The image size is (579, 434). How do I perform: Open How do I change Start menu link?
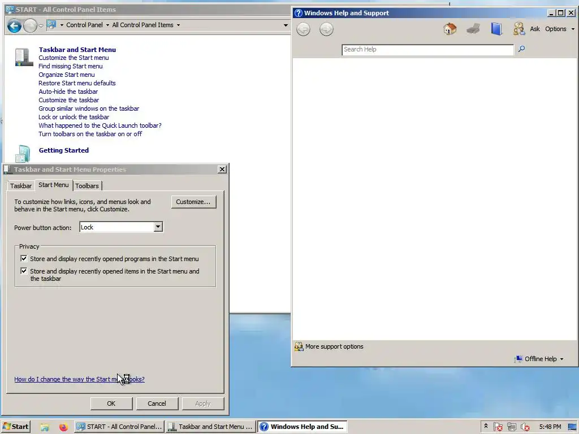tap(79, 379)
